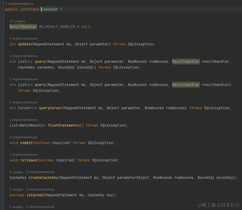242x210 pixels.
Task: Open '2 implementations' hint above queryCursor
Action: coord(24,102)
